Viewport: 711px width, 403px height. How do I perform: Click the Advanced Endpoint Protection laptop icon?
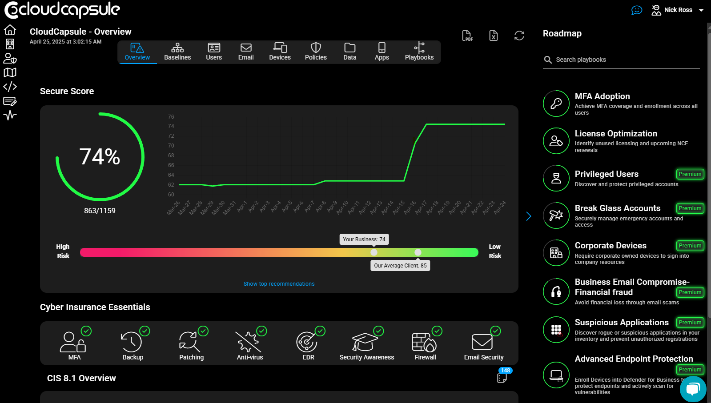coord(556,375)
